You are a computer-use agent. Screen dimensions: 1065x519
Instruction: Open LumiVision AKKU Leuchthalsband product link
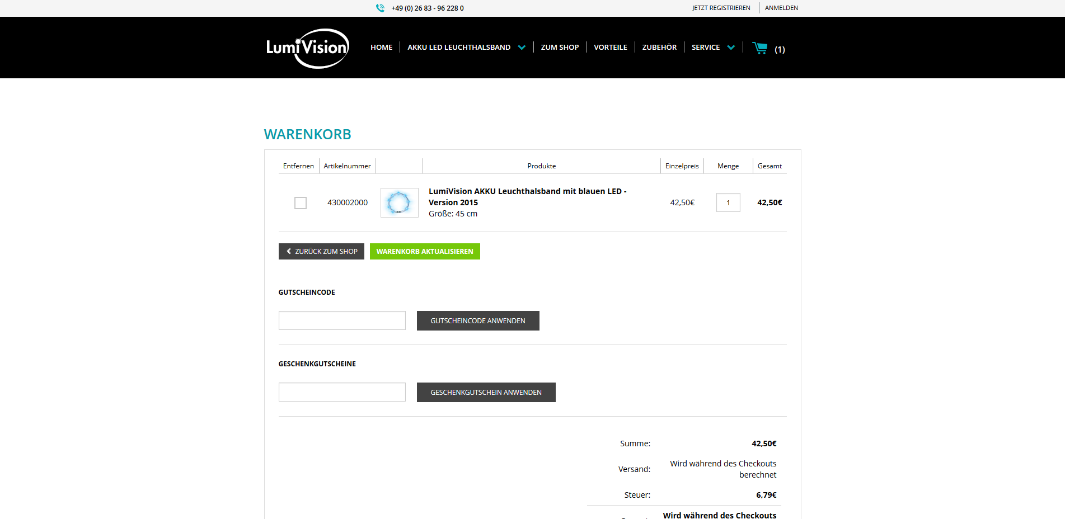tap(527, 197)
